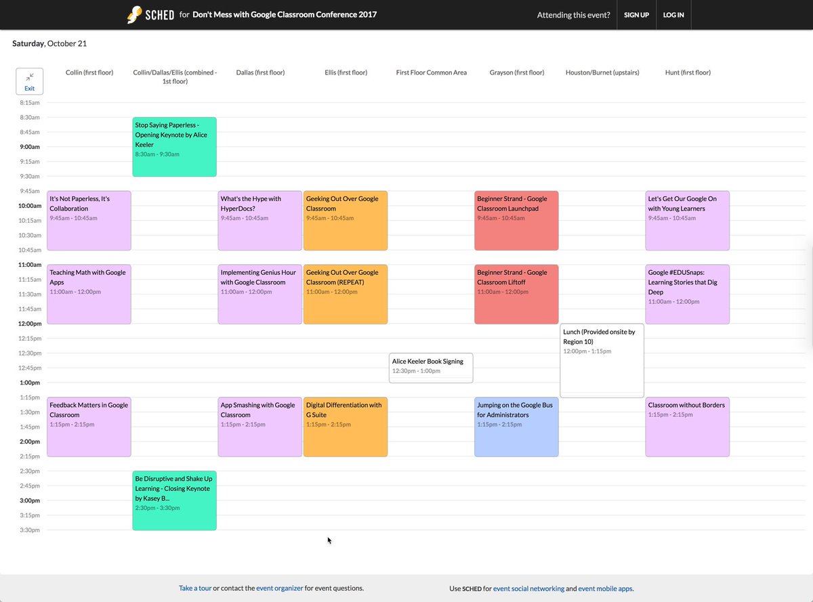813x602 pixels.
Task: Open What's the Hype with HyperDocs session
Action: (x=259, y=221)
